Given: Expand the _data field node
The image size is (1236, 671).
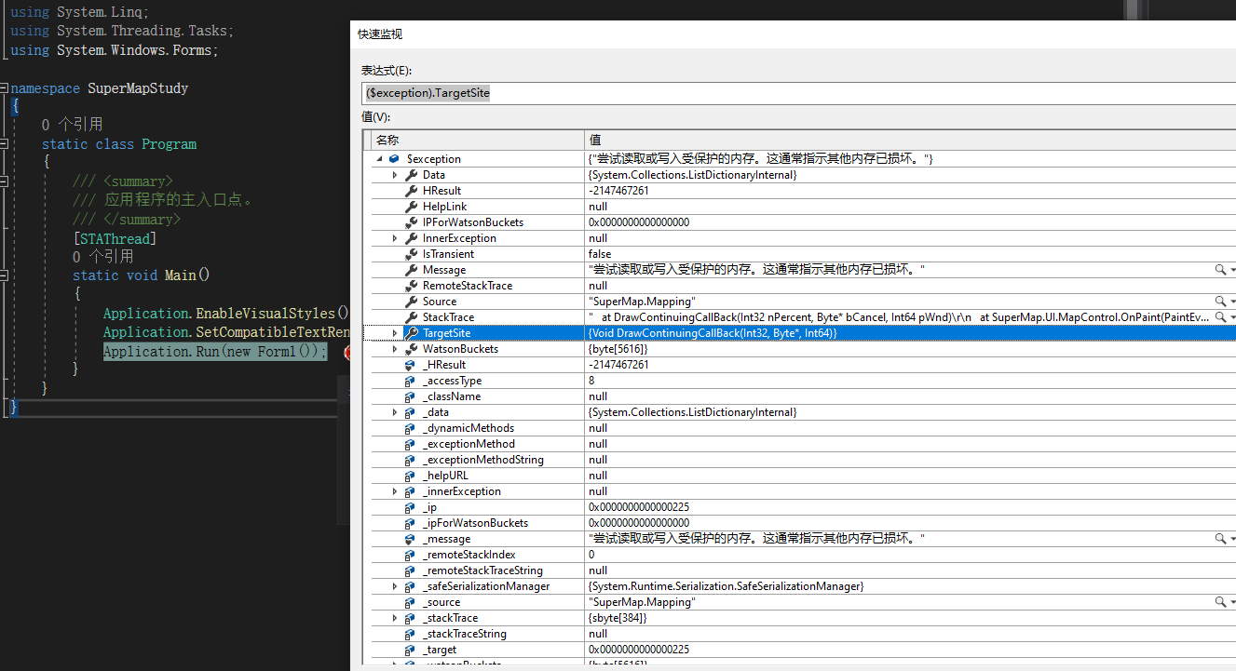Looking at the screenshot, I should pyautogui.click(x=395, y=412).
